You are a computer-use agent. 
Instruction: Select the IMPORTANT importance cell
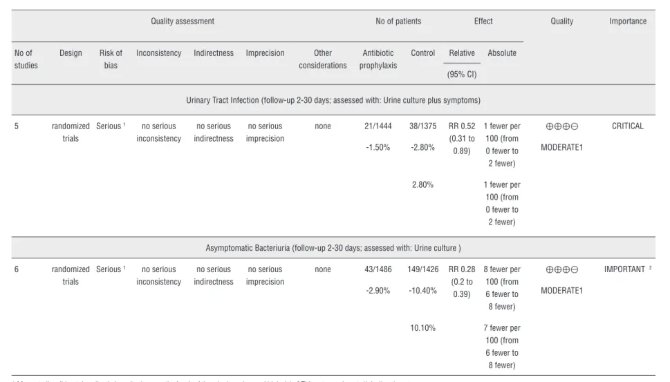click(624, 269)
